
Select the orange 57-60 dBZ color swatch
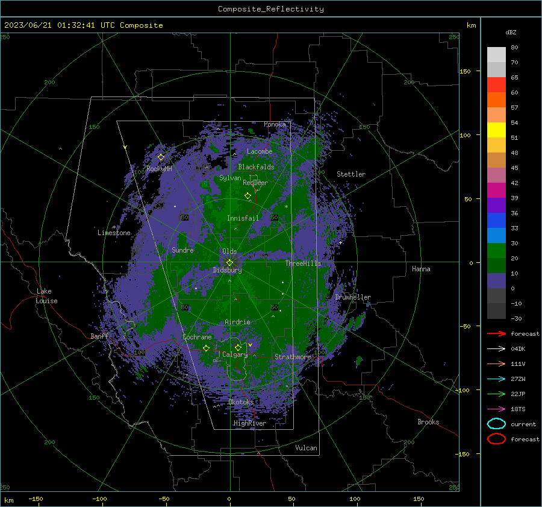[496, 99]
